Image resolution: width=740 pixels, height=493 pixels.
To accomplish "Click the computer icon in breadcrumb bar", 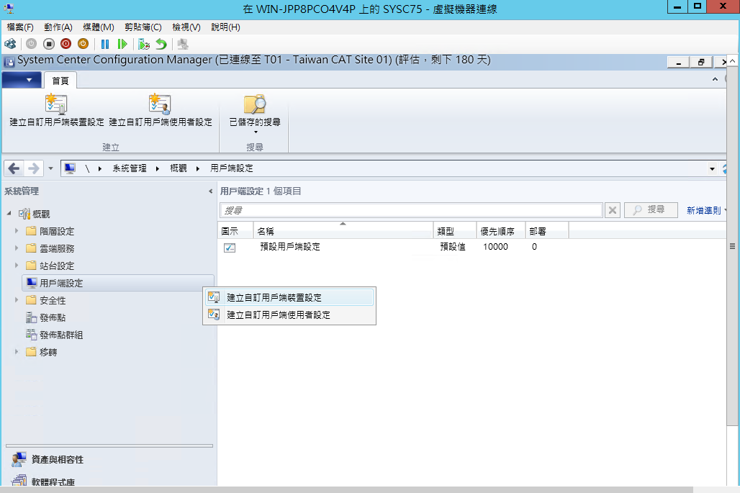I will click(70, 168).
